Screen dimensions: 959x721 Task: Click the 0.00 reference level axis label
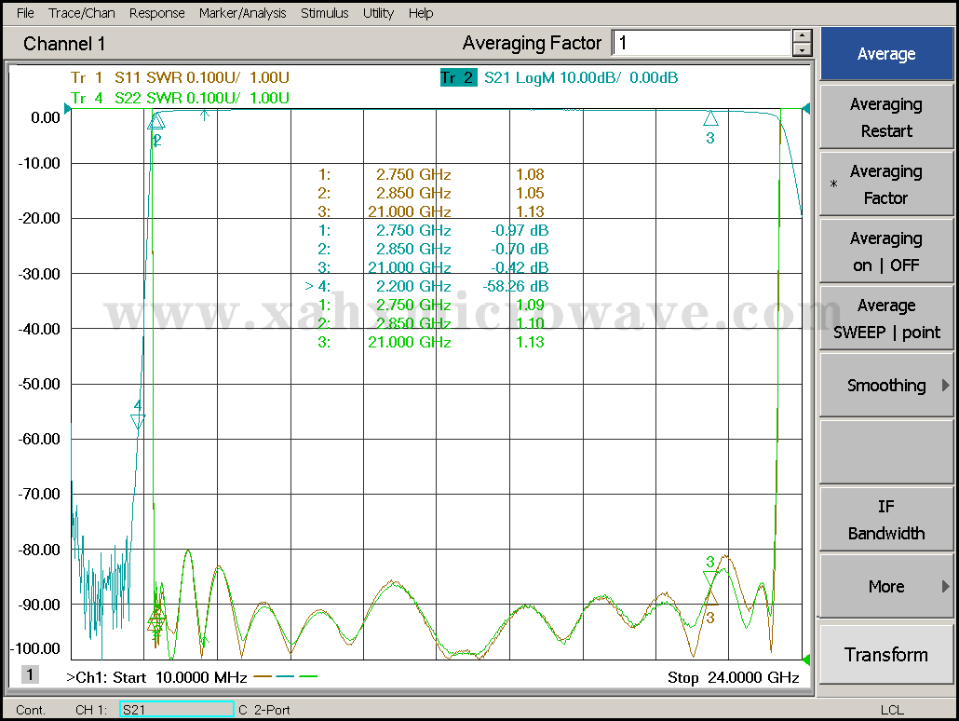click(x=46, y=117)
